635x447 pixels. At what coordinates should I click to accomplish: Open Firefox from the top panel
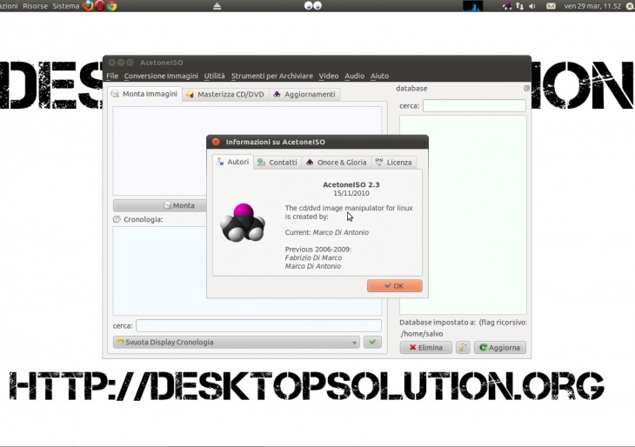88,6
